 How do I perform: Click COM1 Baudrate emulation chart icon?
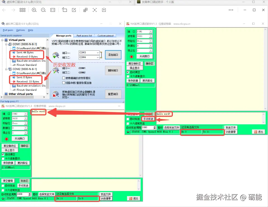pos(14,61)
